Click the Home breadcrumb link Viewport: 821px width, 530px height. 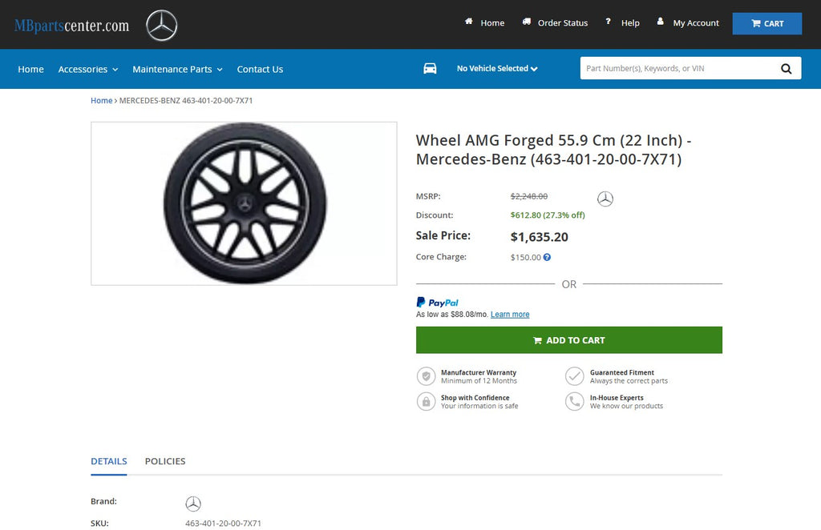(101, 101)
